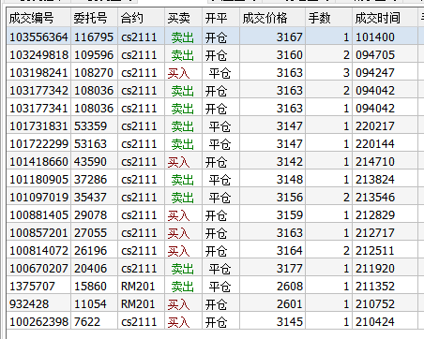Viewport: 424px width, 339px height.
Task: Click order number 53359
Action: coord(90,126)
